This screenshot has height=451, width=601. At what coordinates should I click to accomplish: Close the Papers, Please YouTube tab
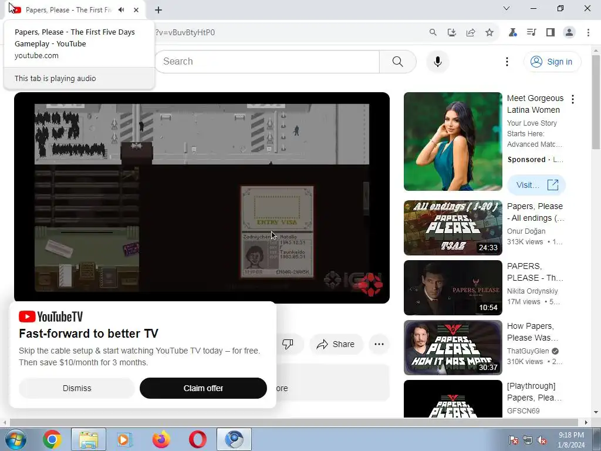[x=136, y=10]
